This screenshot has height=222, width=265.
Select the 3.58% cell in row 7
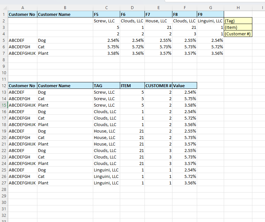coord(107,53)
